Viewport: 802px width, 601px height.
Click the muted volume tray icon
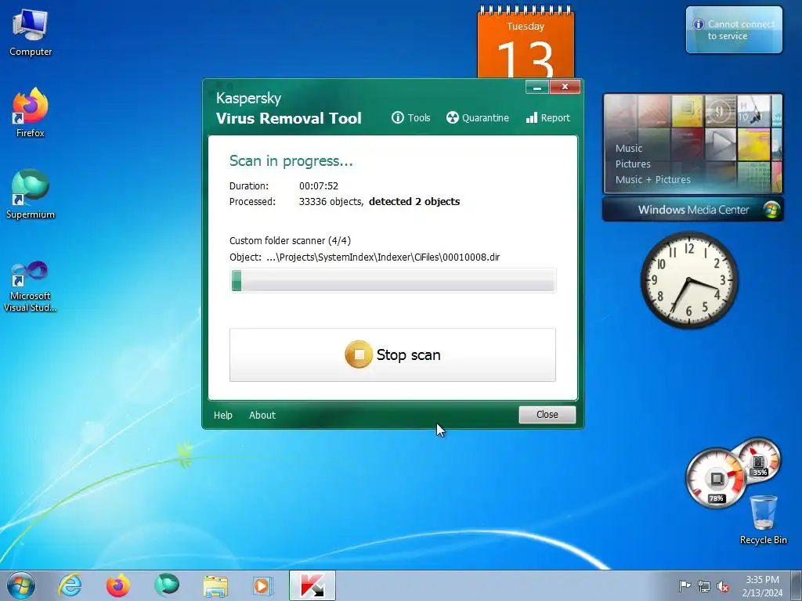tap(723, 586)
